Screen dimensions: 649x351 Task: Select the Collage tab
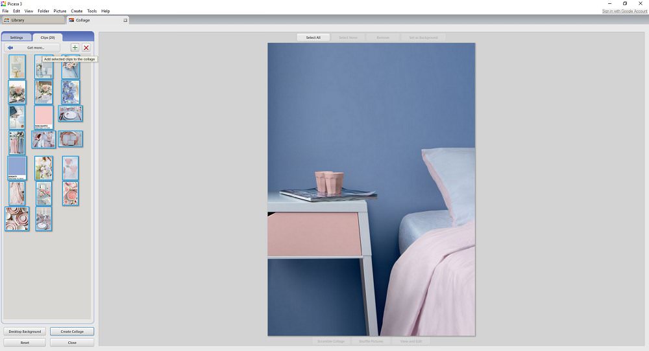(x=98, y=20)
